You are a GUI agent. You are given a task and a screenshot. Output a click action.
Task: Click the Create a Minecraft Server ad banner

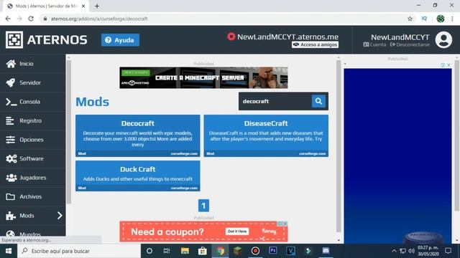203,78
